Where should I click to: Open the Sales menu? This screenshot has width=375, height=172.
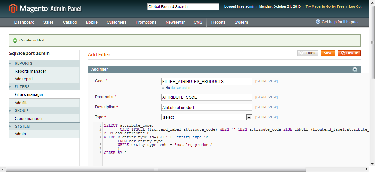49,22
